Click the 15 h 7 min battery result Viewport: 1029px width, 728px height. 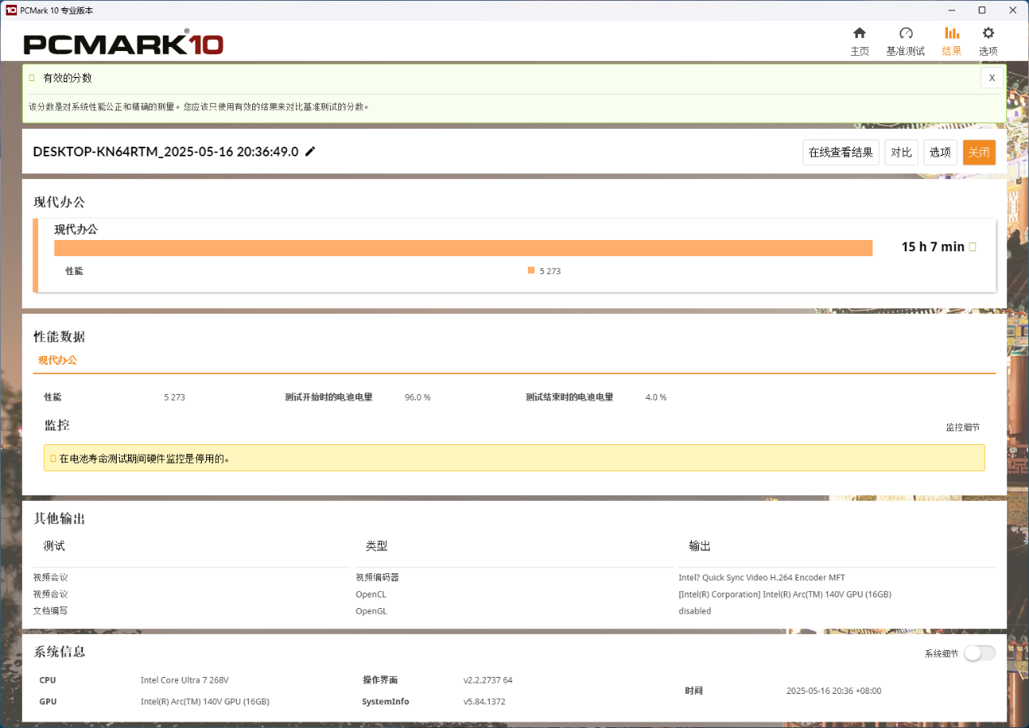933,246
